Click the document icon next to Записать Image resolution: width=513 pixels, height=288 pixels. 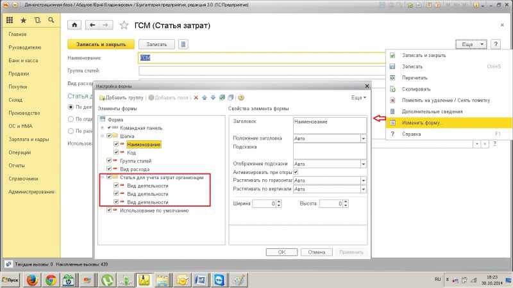(x=183, y=44)
